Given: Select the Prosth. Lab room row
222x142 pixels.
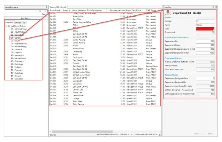Looking at the screenshot, I should click(x=105, y=93).
